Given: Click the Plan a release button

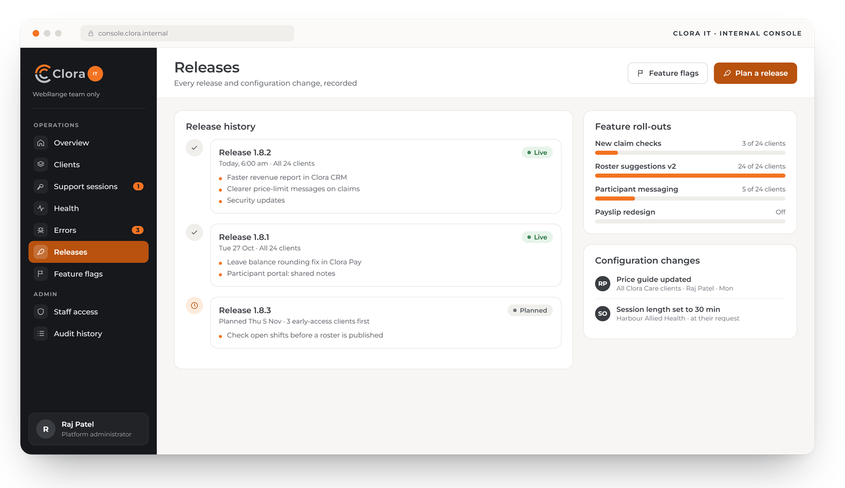Looking at the screenshot, I should pos(755,73).
